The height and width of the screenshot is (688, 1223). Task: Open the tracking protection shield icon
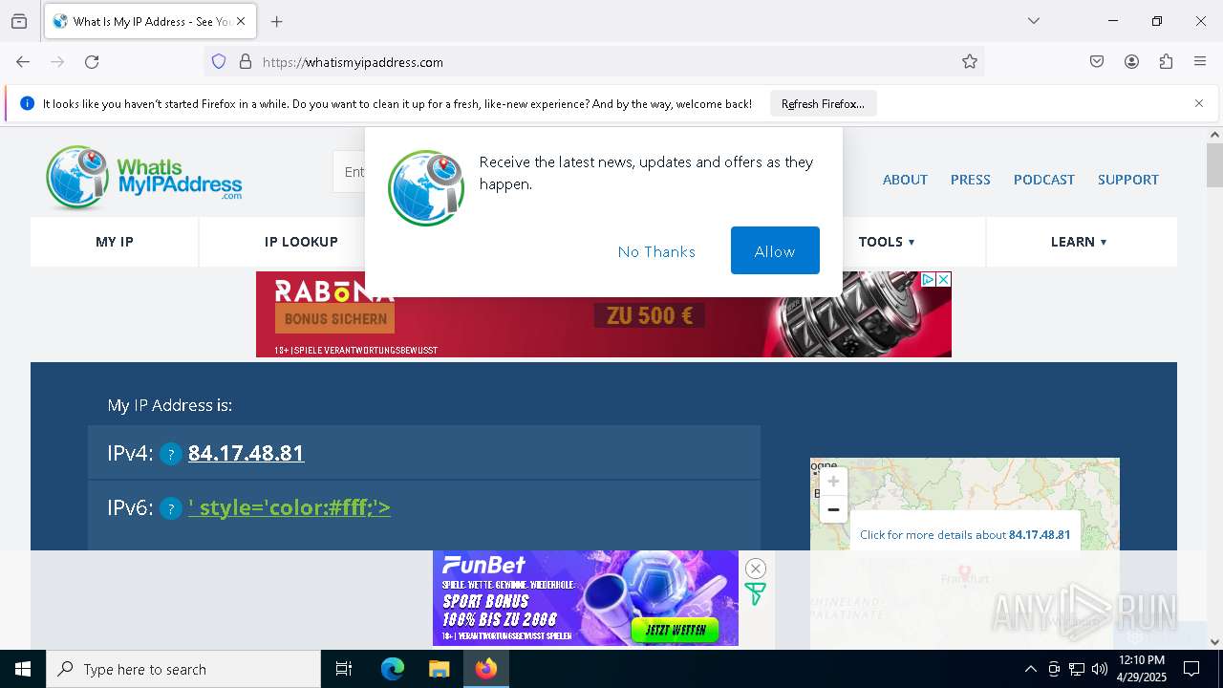[x=219, y=62]
